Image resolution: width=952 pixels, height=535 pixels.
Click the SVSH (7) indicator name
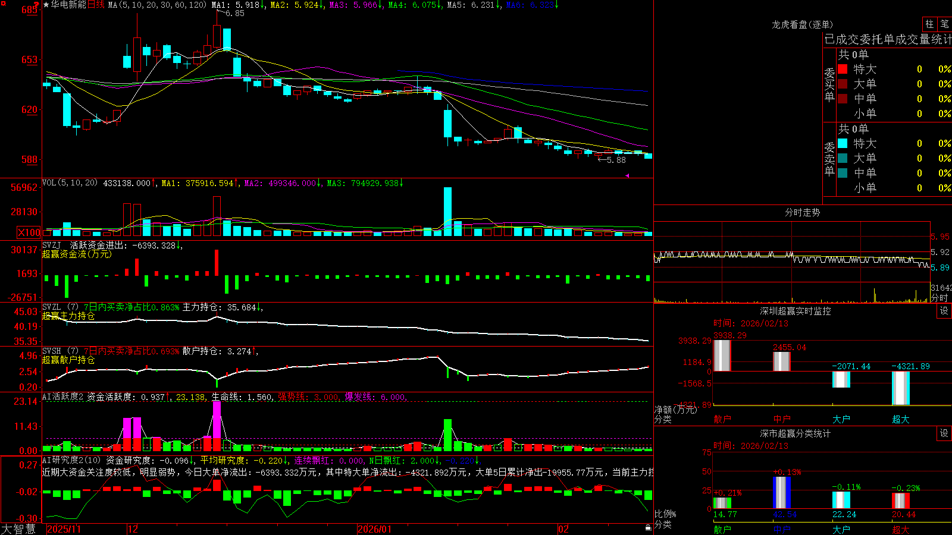60,351
